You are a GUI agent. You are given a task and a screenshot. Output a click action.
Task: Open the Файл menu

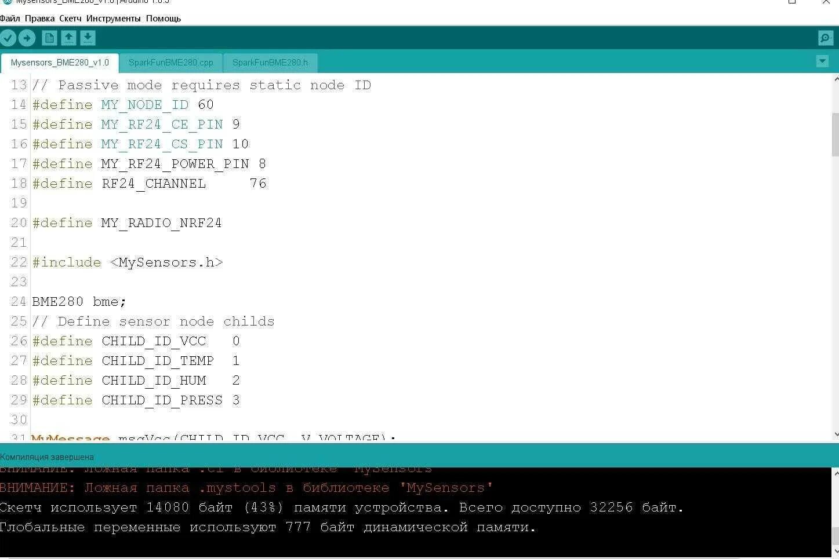10,19
